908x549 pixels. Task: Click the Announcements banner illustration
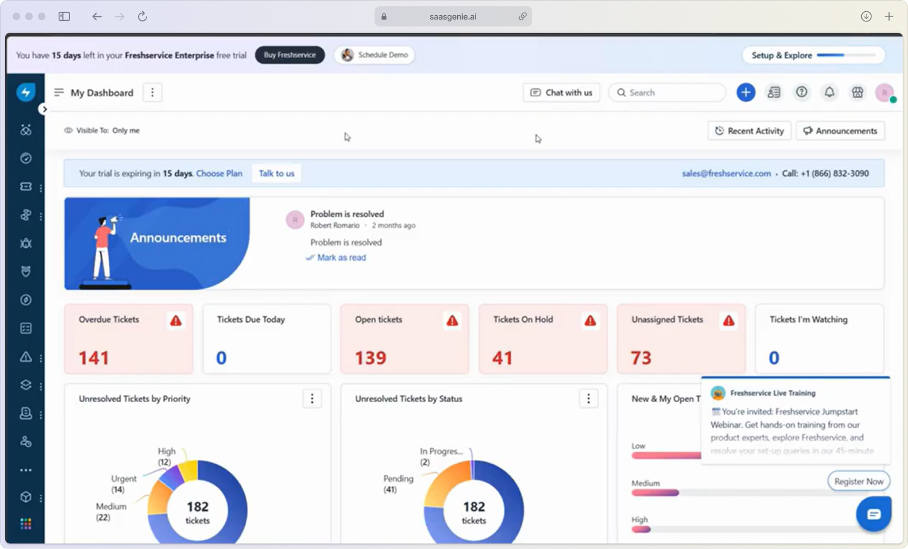click(157, 243)
